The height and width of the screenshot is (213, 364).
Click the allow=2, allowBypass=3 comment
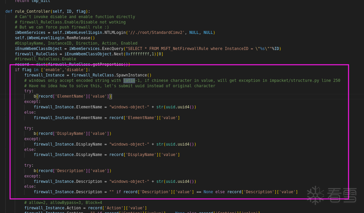pyautogui.click(x=63, y=203)
